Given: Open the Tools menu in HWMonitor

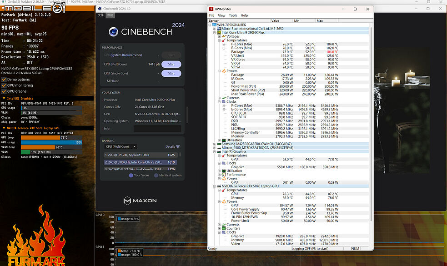Looking at the screenshot, I should coord(233,15).
